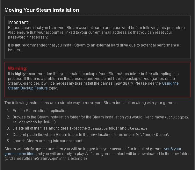195x170 pixels.
Task: Click the verify your game cache files link
Action: (x=173, y=149)
